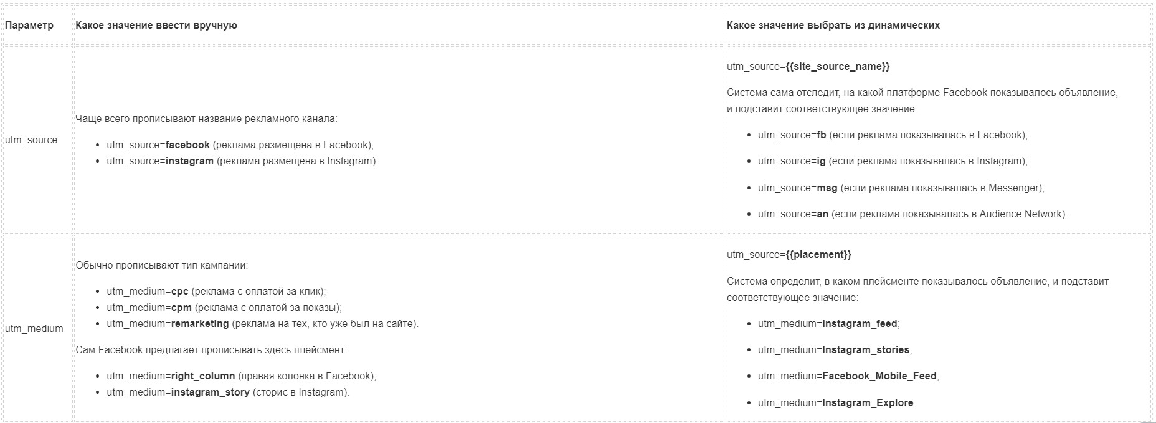Click the utm_medium=Facebook_Mobile_Feed list item
This screenshot has width=1156, height=423.
tap(848, 376)
